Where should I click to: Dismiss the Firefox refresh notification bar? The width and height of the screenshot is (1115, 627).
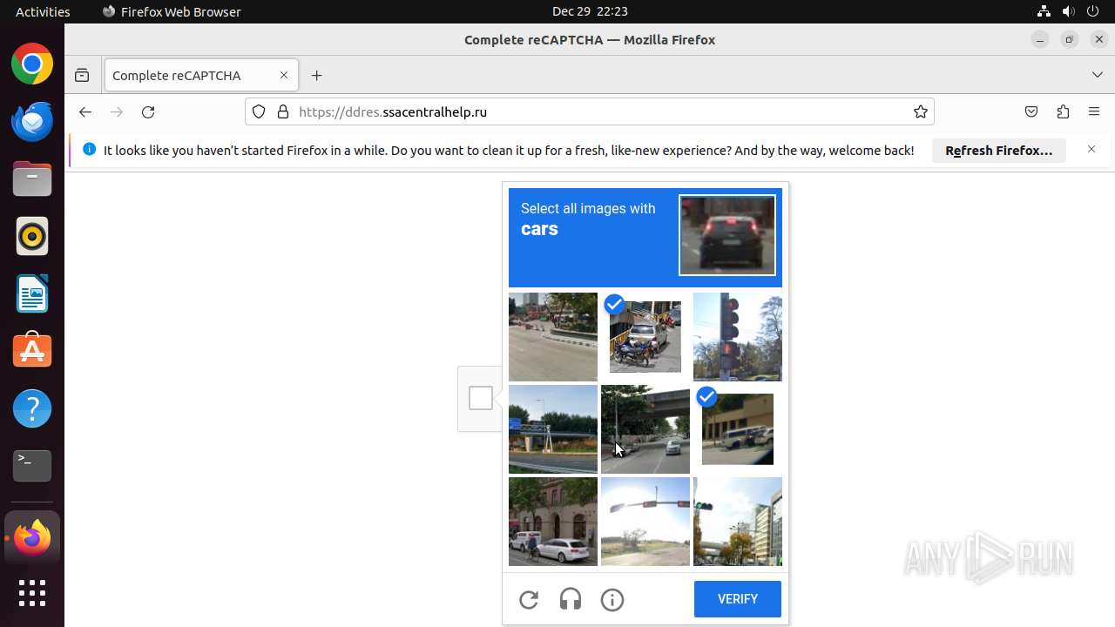coord(1091,150)
